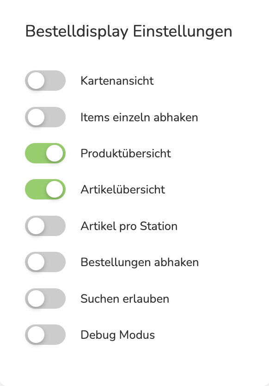Select the Bestellungen abhaken label
Screen dimensions: 269x386
pos(140,262)
